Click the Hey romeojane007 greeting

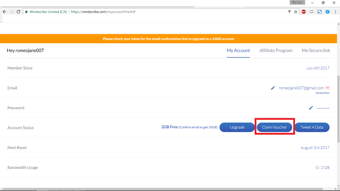pos(25,50)
